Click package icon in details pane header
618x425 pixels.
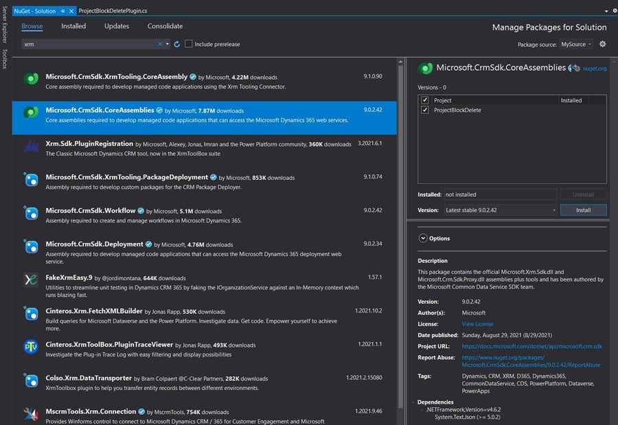pos(425,68)
